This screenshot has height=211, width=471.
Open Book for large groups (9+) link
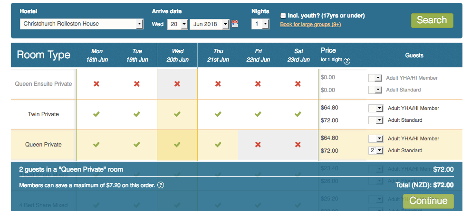tap(310, 25)
